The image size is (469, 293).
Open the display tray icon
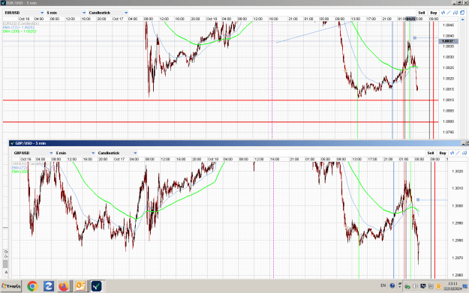pos(423,286)
